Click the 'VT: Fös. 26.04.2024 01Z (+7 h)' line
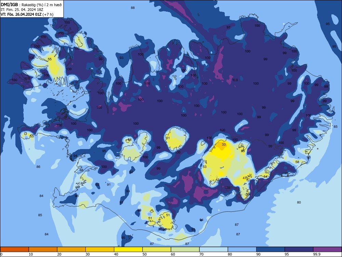 click(27, 14)
